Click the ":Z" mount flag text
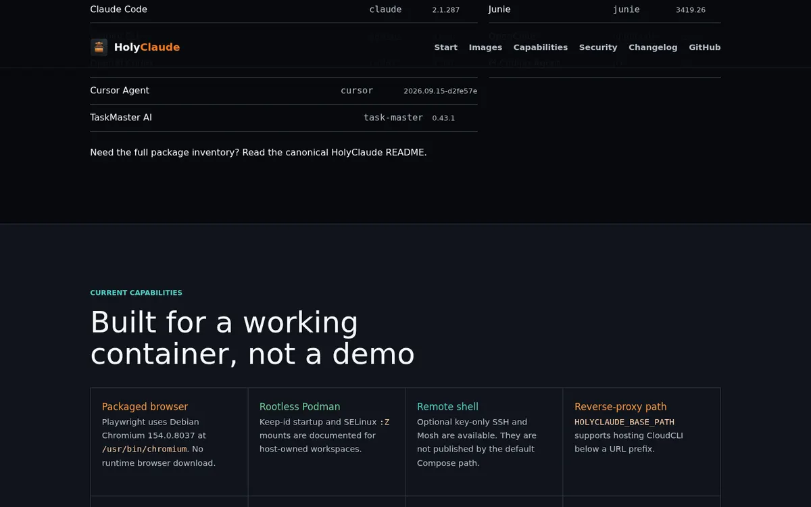This screenshot has width=811, height=507. point(385,422)
